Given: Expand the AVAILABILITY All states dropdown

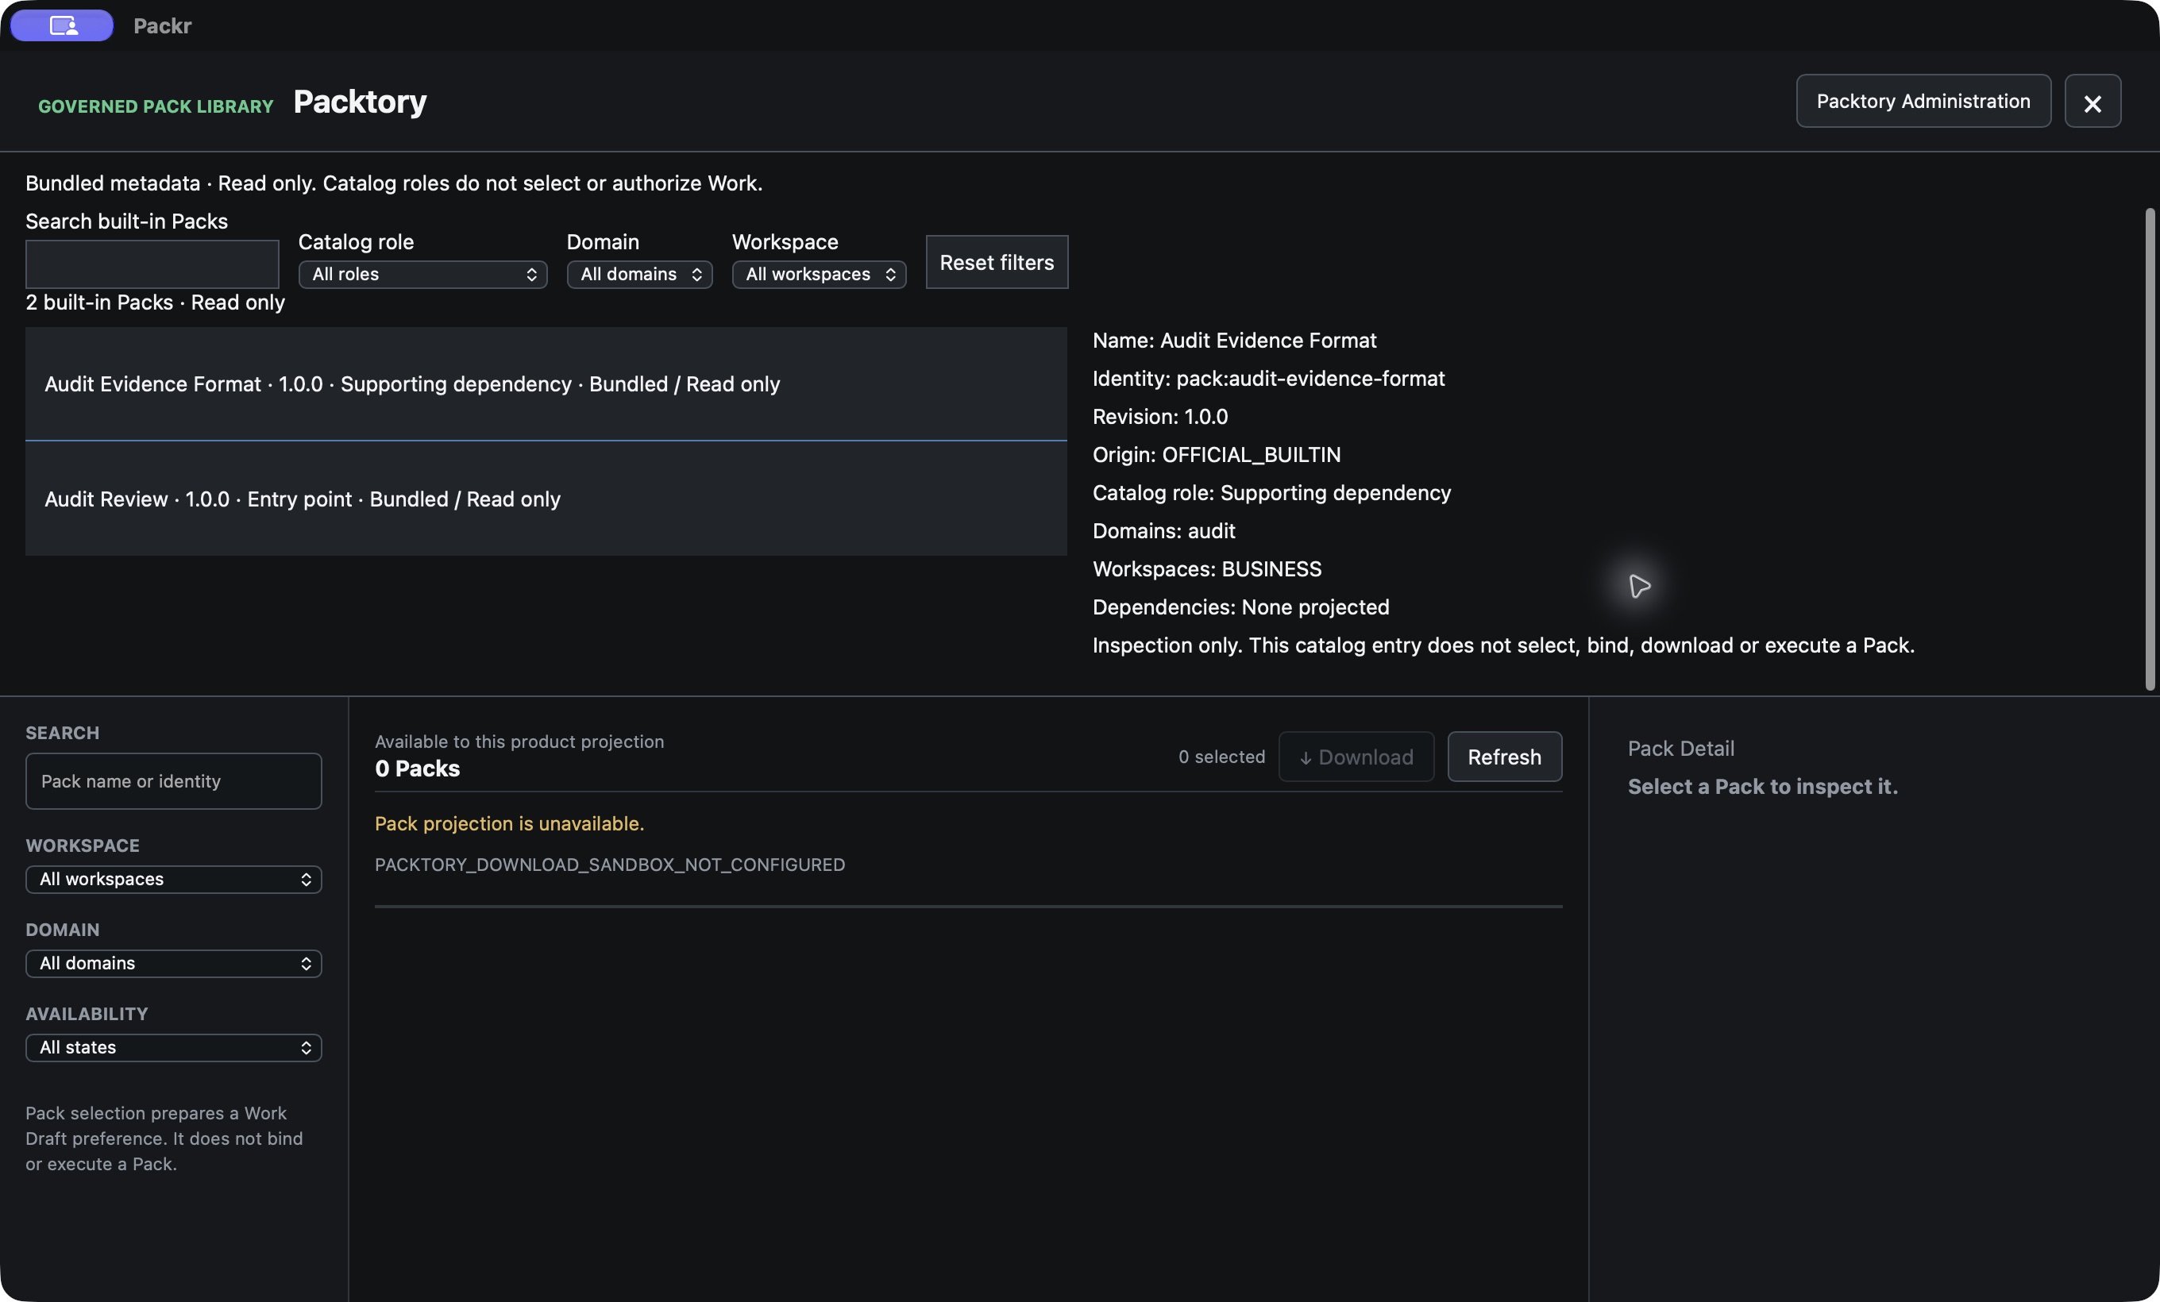Looking at the screenshot, I should pos(174,1047).
